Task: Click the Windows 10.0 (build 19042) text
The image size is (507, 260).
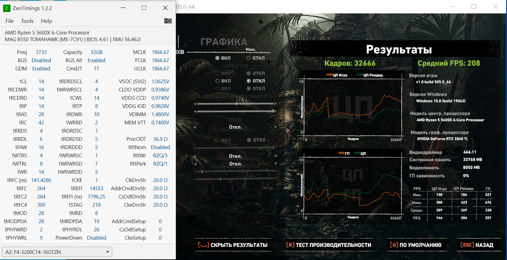Action: [x=441, y=101]
